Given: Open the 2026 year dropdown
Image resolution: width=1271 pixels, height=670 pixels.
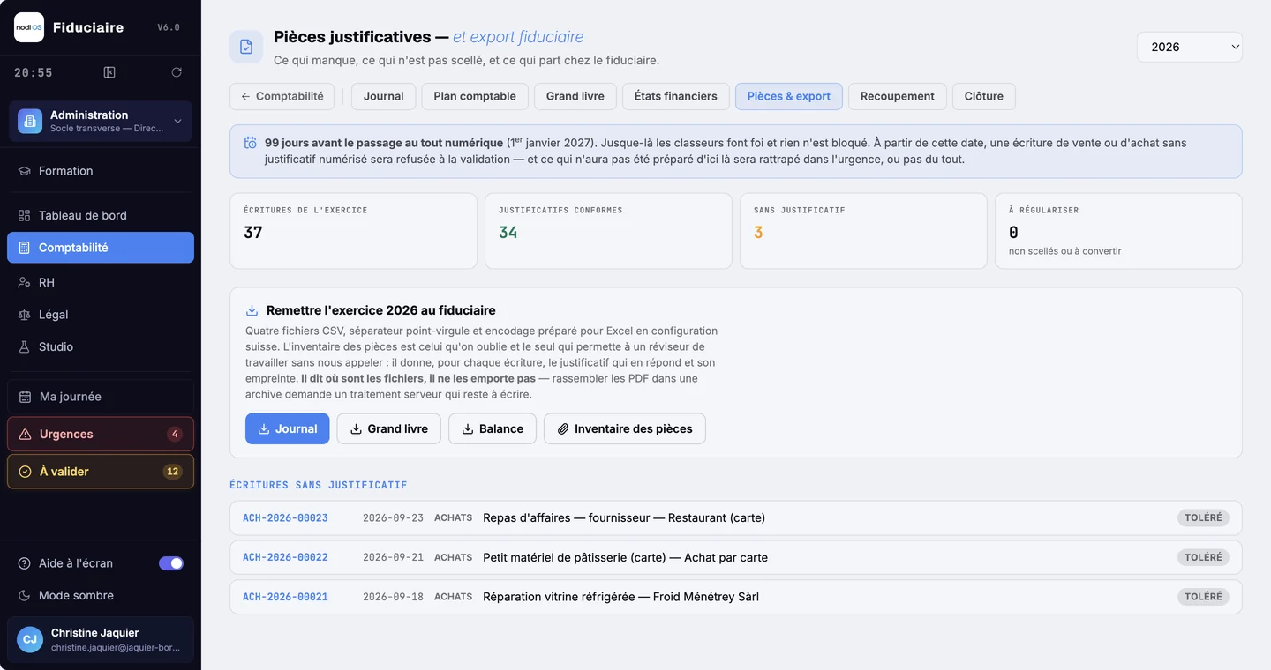Looking at the screenshot, I should click(1189, 47).
